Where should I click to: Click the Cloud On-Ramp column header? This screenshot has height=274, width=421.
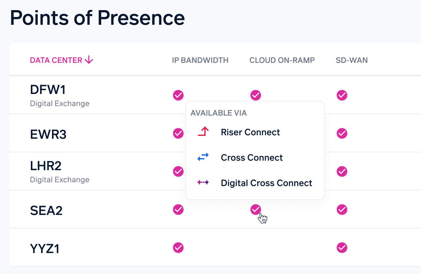282,60
